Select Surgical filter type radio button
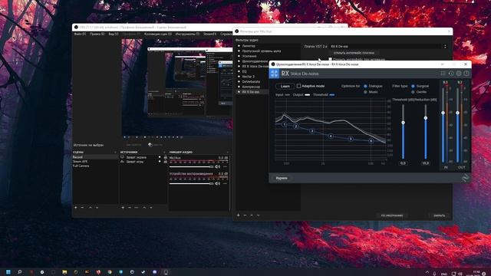Viewport: 491px width, 276px height. point(413,86)
